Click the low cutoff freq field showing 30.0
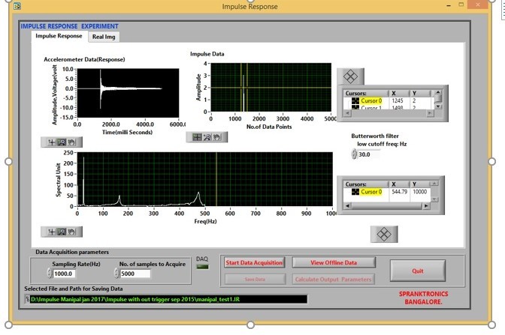The image size is (505, 335). (x=368, y=154)
